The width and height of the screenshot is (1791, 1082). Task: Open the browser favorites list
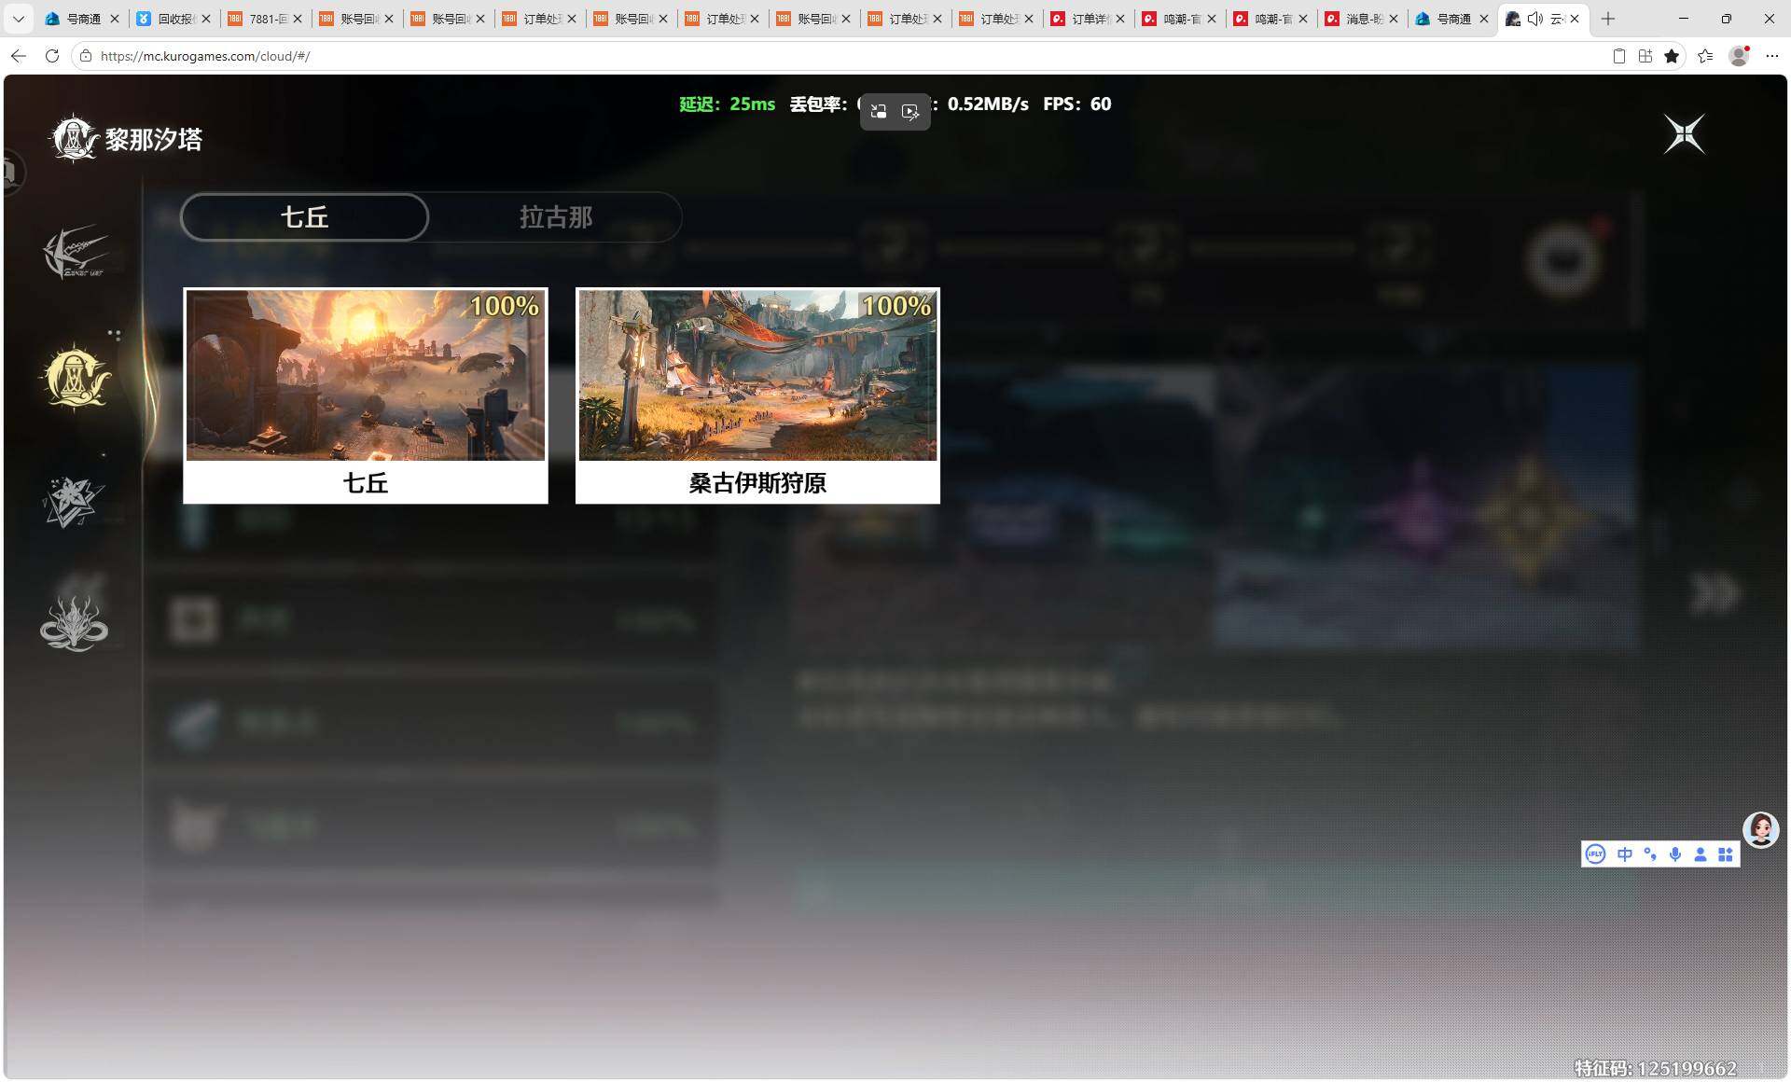[x=1705, y=56]
